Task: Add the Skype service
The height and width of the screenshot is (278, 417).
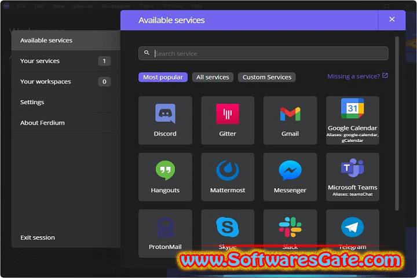Action: pyautogui.click(x=228, y=231)
